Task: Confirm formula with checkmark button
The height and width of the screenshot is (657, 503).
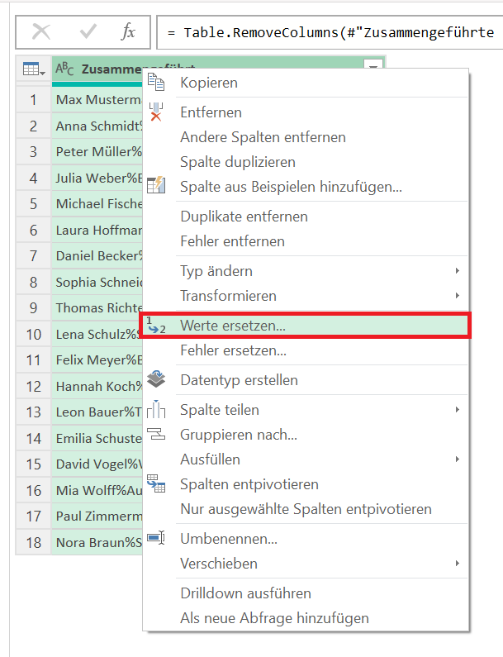Action: pos(88,32)
